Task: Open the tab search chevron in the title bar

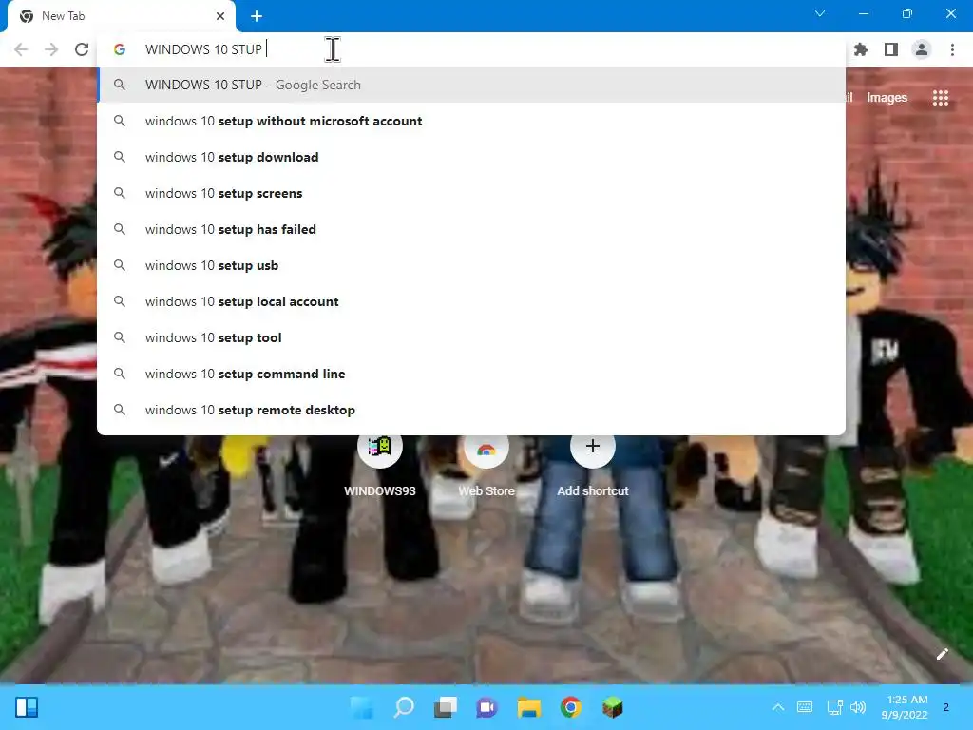Action: point(820,13)
